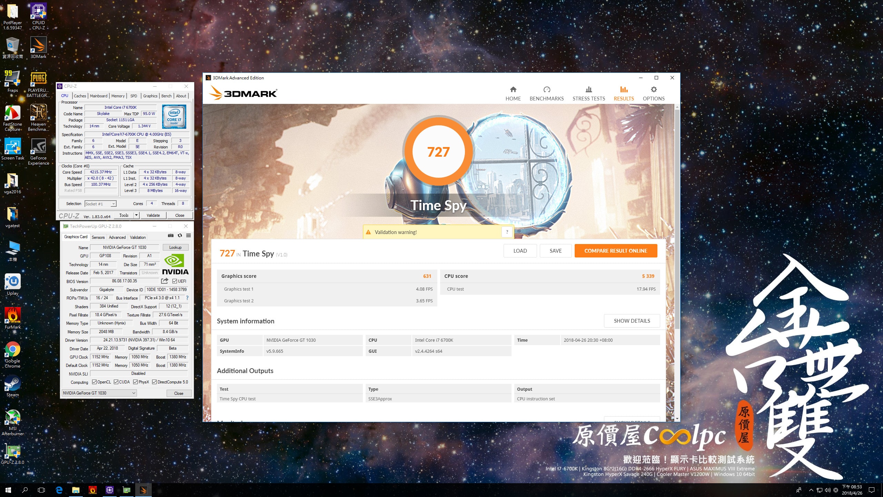Viewport: 883px width, 497px height.
Task: Open the Windows Start menu
Action: (8, 490)
